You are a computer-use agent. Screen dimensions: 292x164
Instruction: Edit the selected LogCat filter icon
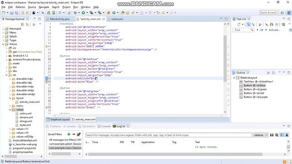(x=79, y=134)
